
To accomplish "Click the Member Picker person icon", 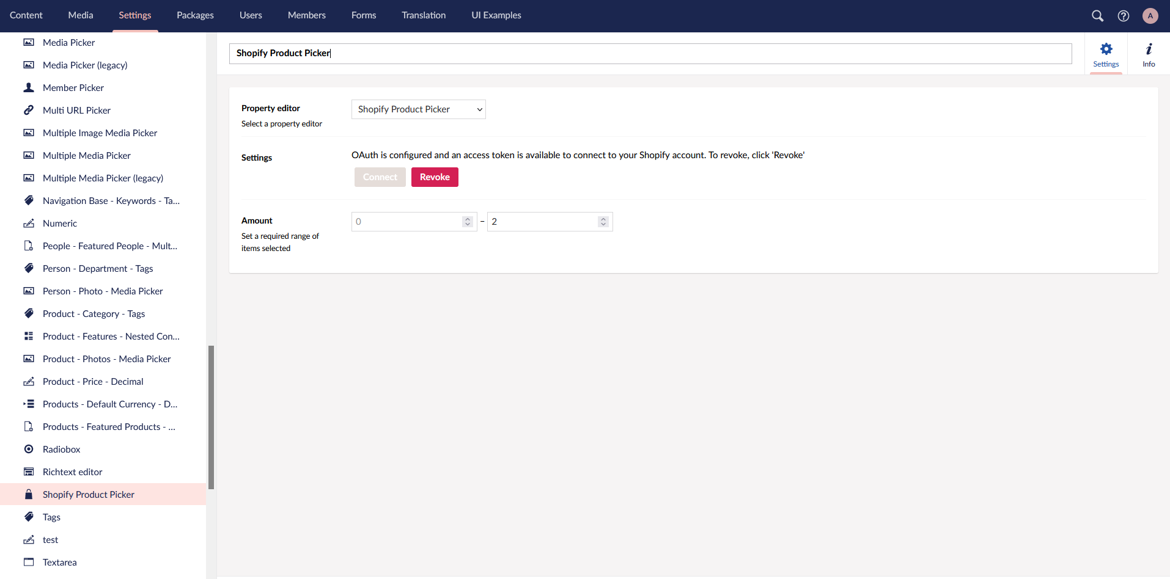I will (29, 87).
